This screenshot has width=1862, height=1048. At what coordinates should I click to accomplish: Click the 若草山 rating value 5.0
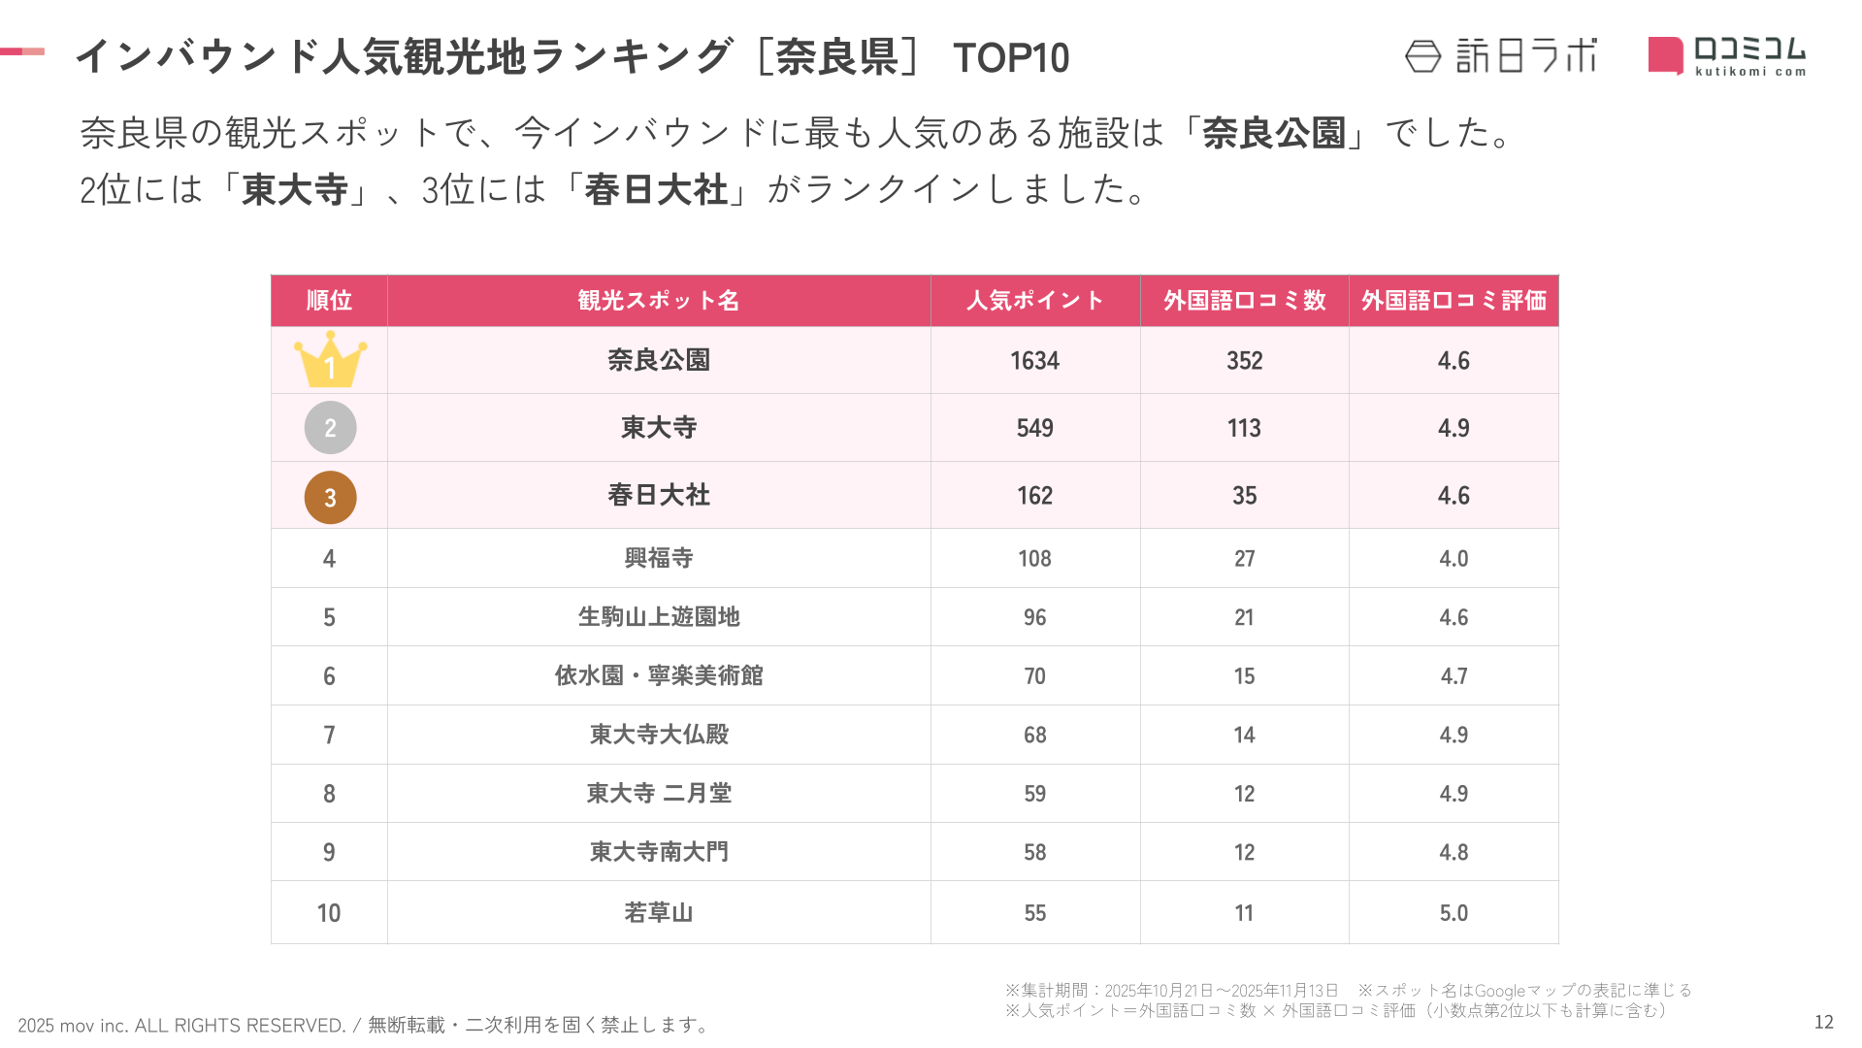[1454, 913]
